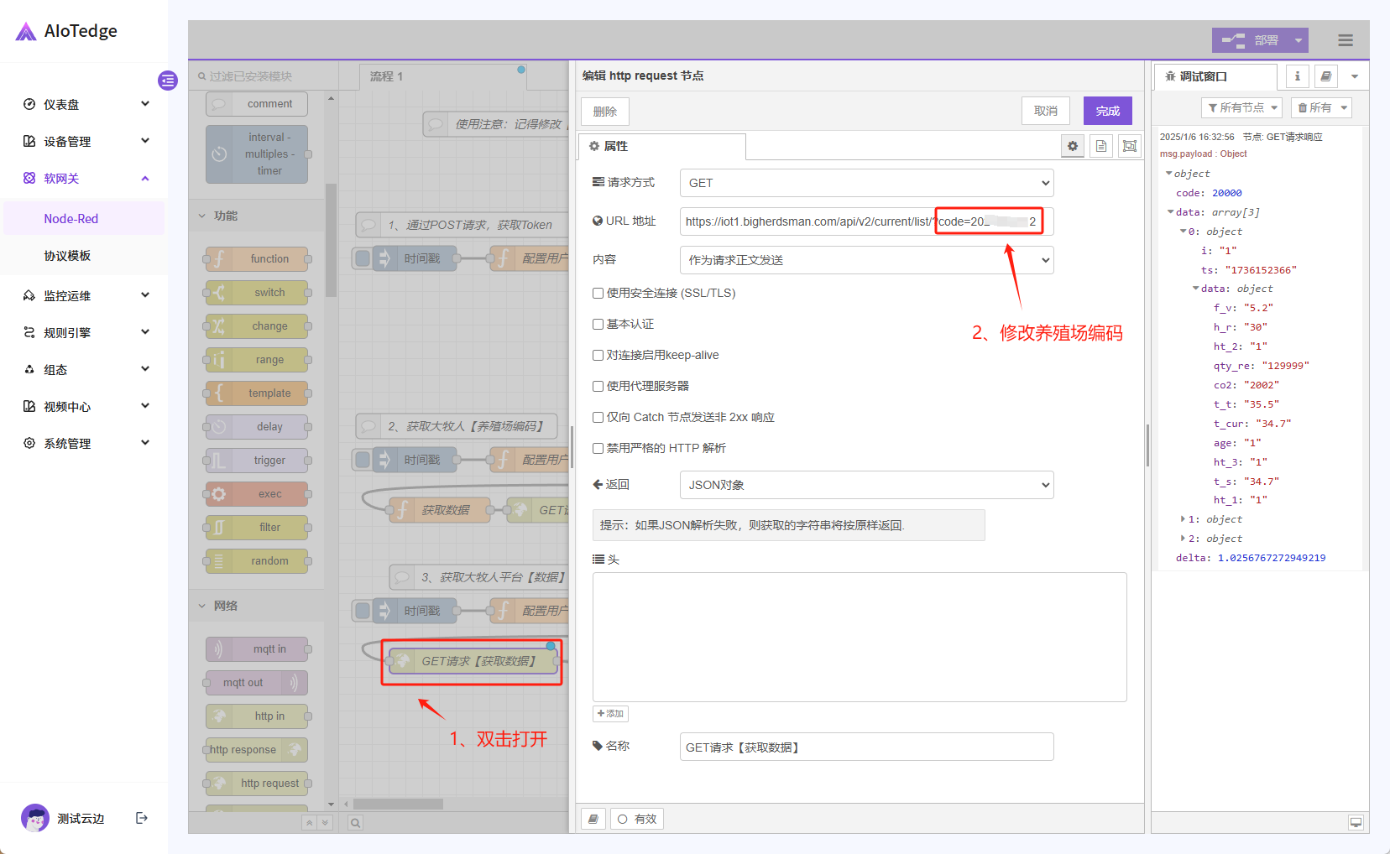Open the node description document icon
Screen dimensions: 1390x854
(x=1101, y=146)
